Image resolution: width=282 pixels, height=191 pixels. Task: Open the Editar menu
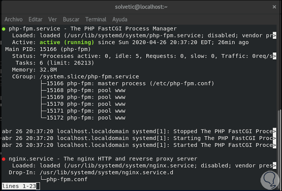click(x=35, y=19)
